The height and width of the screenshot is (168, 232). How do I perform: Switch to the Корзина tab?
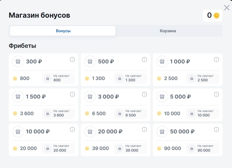168,31
